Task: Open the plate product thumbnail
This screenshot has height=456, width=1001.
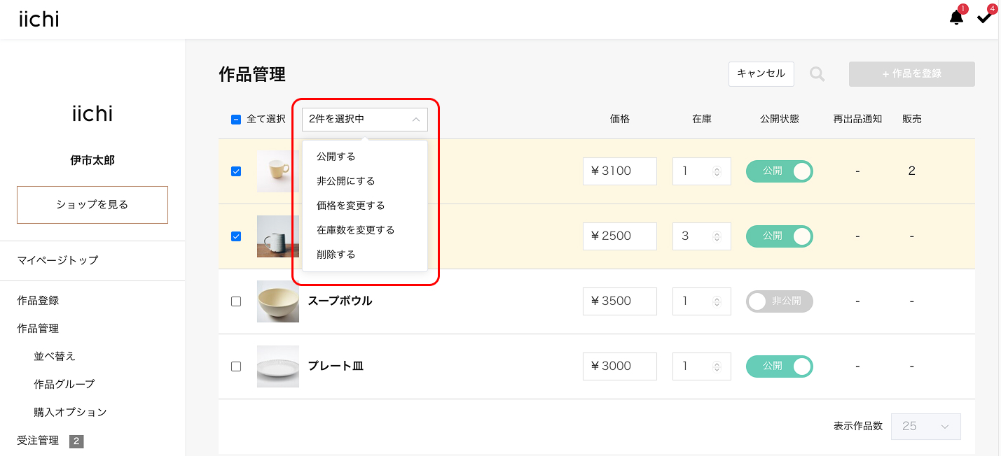Action: pos(278,366)
